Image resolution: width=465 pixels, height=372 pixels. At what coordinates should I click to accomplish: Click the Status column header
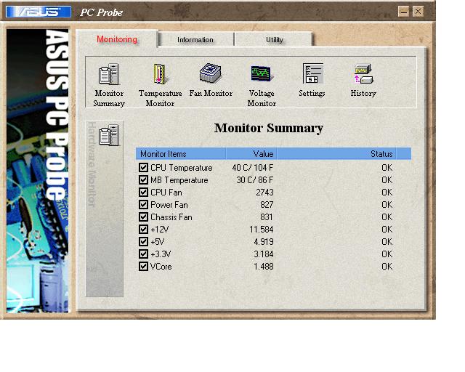click(336, 153)
